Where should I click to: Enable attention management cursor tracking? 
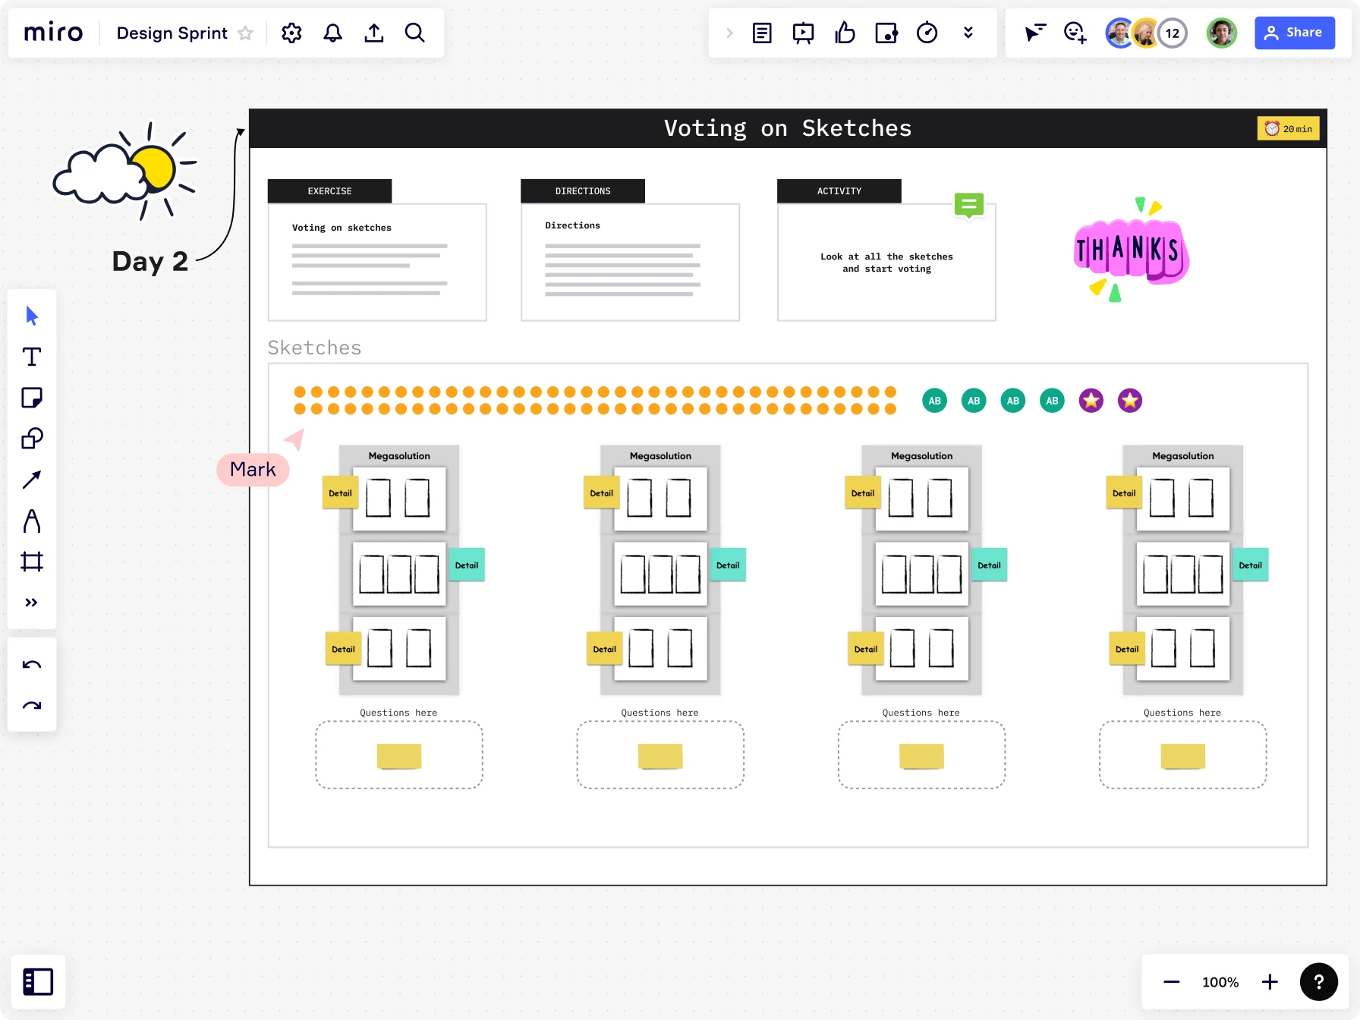pyautogui.click(x=1034, y=33)
